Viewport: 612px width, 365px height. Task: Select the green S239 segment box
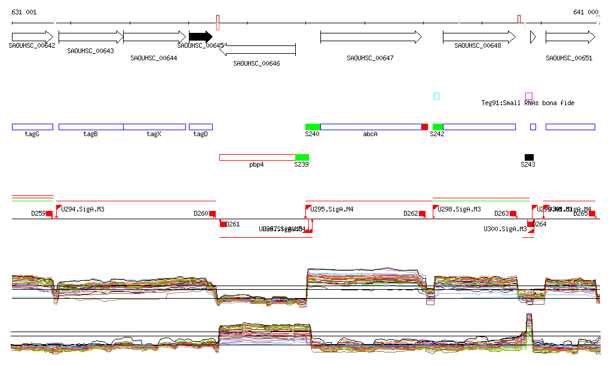(x=302, y=157)
